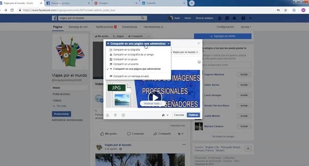Choose 'Compartir en un grupo' option
This screenshot has height=166, width=309.
(x=125, y=59)
